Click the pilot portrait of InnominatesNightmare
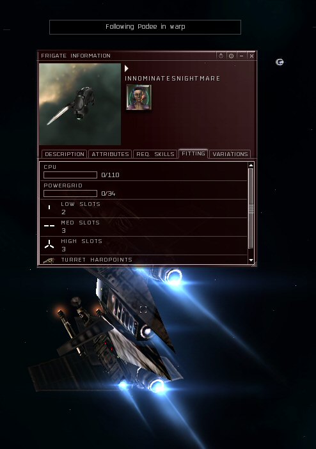The image size is (316, 449). click(139, 97)
